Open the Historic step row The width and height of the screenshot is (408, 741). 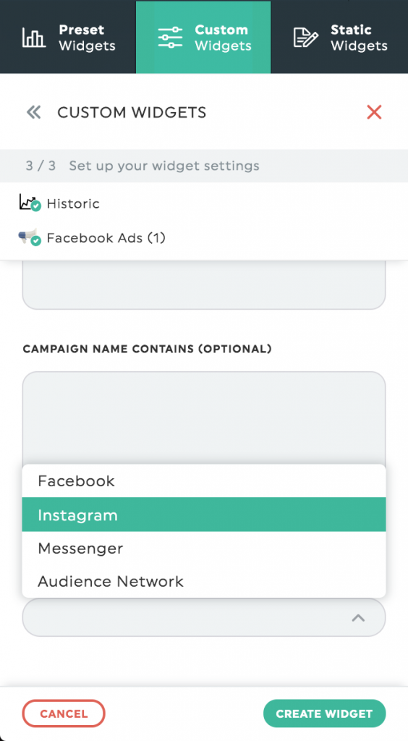click(204, 203)
